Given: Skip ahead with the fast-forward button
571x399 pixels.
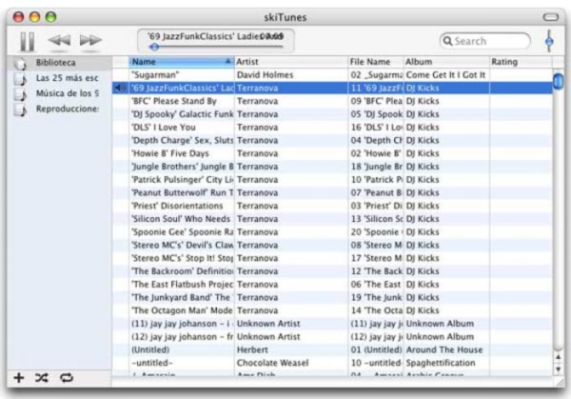Looking at the screenshot, I should click(x=90, y=40).
